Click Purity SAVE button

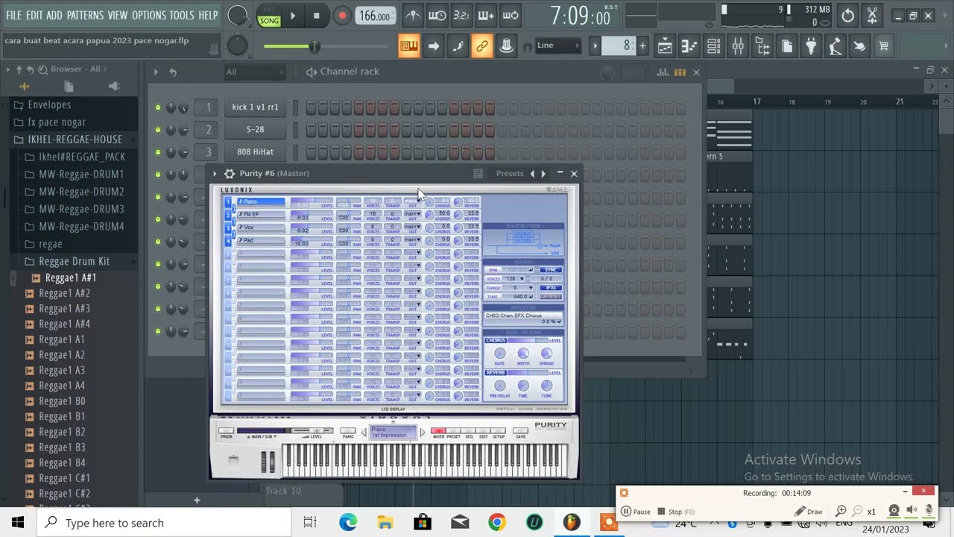point(520,431)
